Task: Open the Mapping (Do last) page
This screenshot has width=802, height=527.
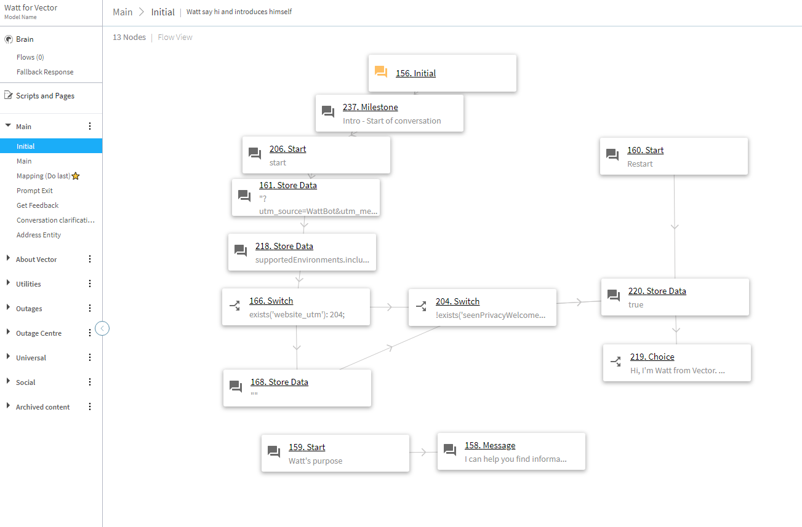Action: (43, 176)
